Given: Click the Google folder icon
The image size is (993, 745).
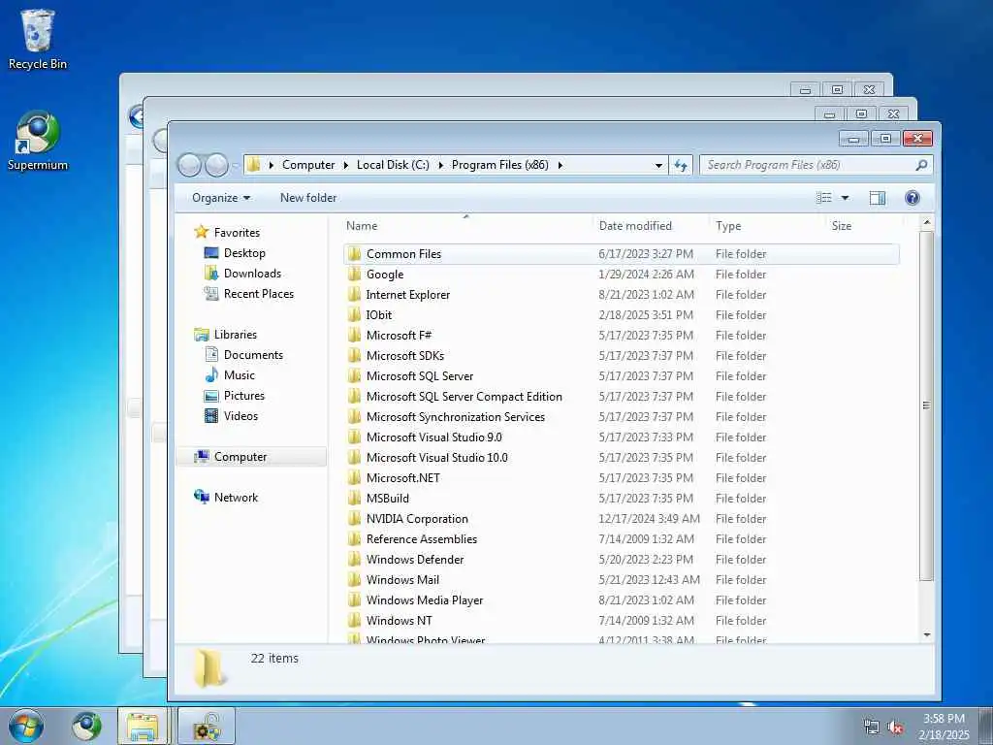Looking at the screenshot, I should (355, 275).
